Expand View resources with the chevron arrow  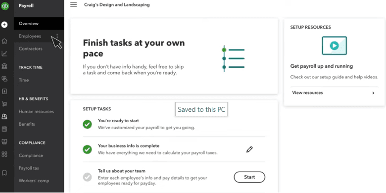click(x=373, y=93)
